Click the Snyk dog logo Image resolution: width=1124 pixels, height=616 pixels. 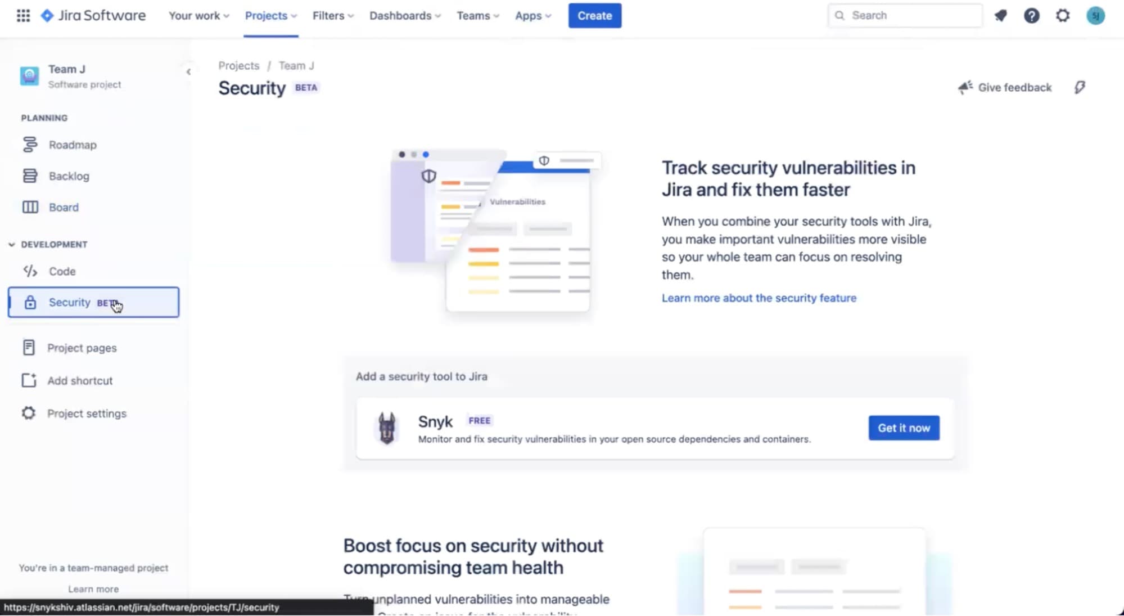click(x=387, y=428)
